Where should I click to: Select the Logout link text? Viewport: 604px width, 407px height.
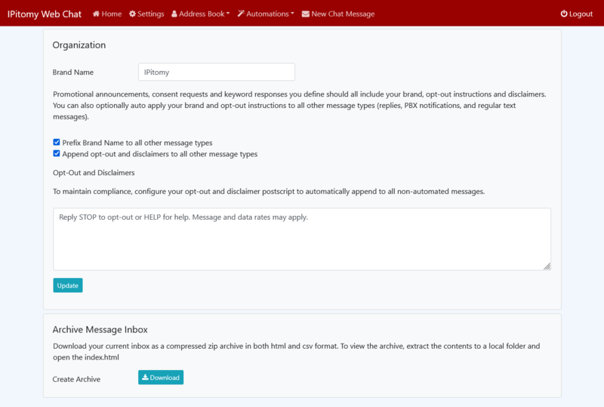pyautogui.click(x=581, y=14)
